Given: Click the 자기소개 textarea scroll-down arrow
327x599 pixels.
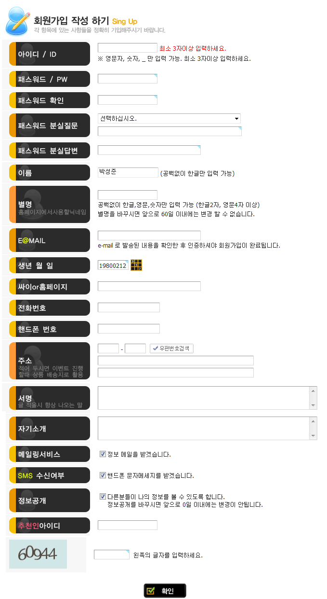Looking at the screenshot, I should [x=314, y=436].
